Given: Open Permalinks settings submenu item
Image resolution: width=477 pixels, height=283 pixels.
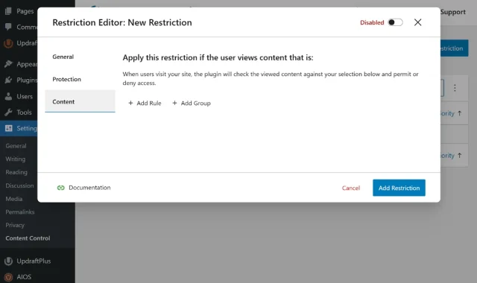Looking at the screenshot, I should [20, 212].
